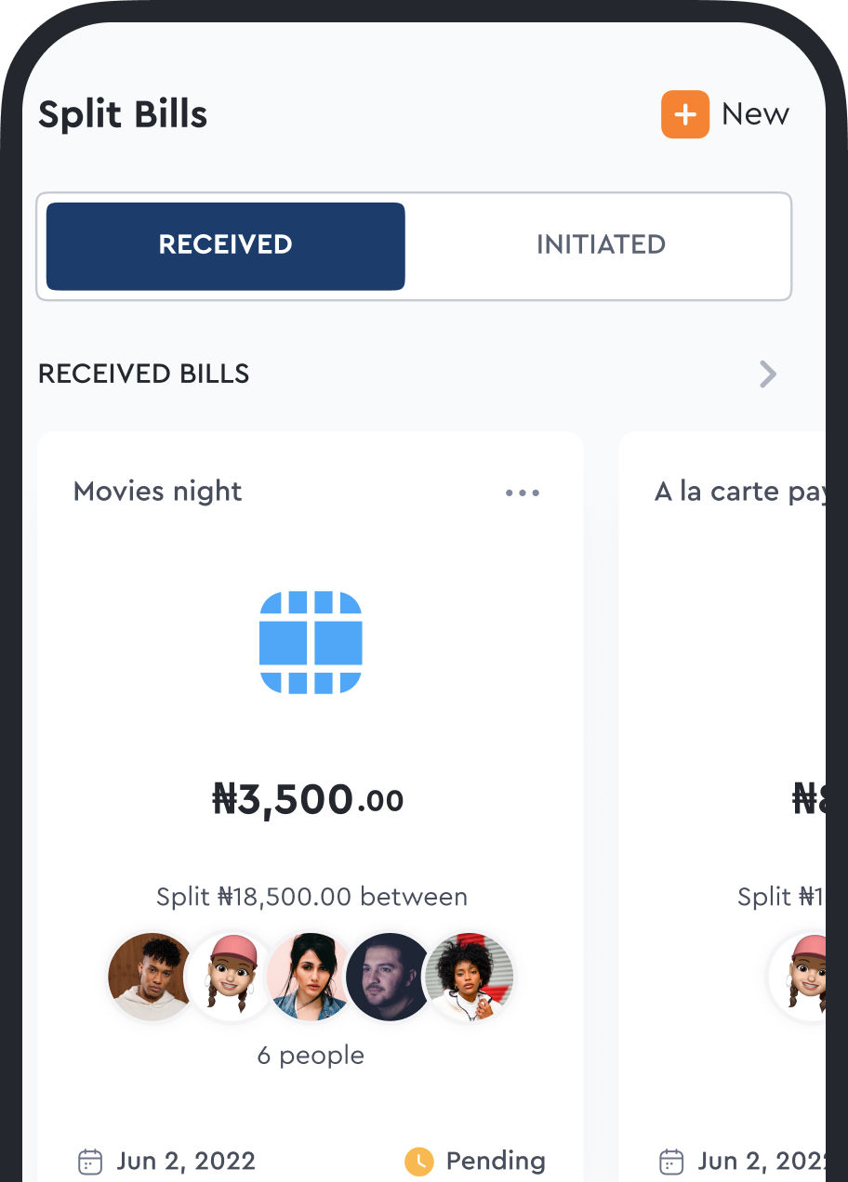Click the calendar icon beside Jun 2, 2022
This screenshot has height=1182, width=848.
tap(90, 1162)
